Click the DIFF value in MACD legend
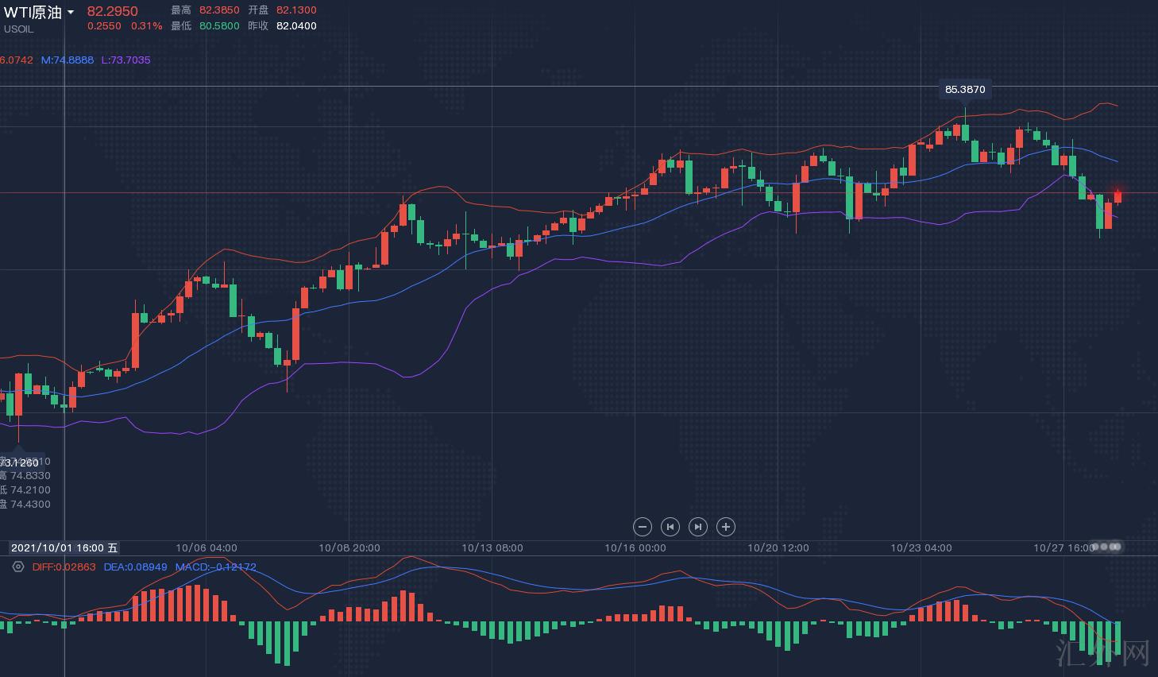The width and height of the screenshot is (1158, 677). tap(64, 567)
